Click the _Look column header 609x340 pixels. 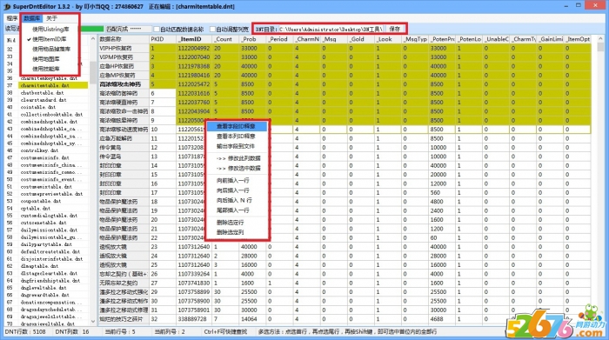tap(388, 39)
